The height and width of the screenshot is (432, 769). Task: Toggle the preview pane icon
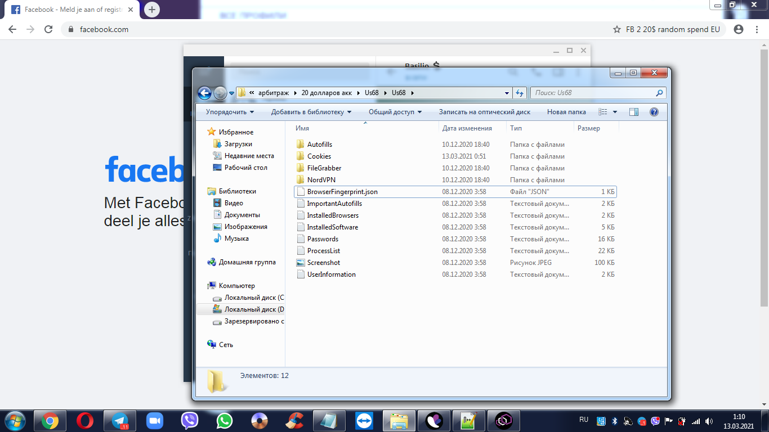634,112
